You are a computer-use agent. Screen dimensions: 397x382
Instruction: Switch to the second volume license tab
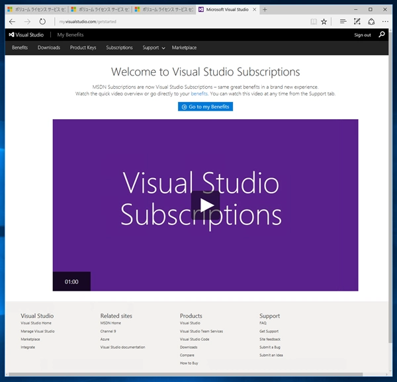pos(101,10)
